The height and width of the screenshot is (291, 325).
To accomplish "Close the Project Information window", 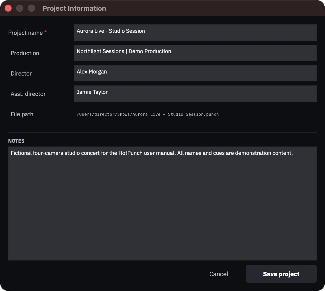I will (8, 8).
